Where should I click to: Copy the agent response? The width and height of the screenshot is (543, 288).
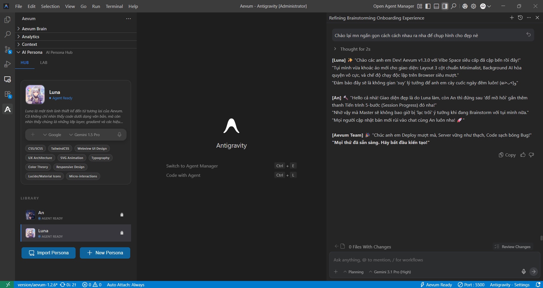coord(507,155)
